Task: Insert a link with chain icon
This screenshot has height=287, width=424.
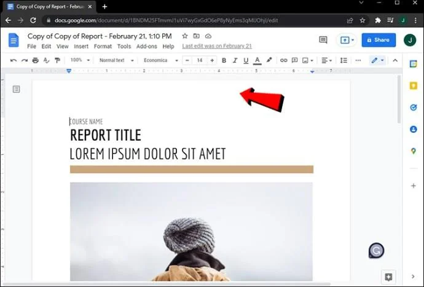Action: coord(283,60)
